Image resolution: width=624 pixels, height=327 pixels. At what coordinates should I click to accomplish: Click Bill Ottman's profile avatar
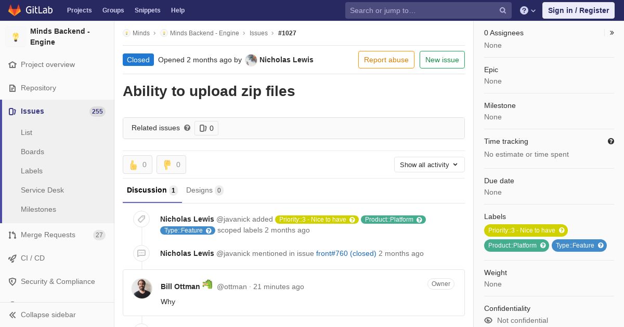[141, 289]
